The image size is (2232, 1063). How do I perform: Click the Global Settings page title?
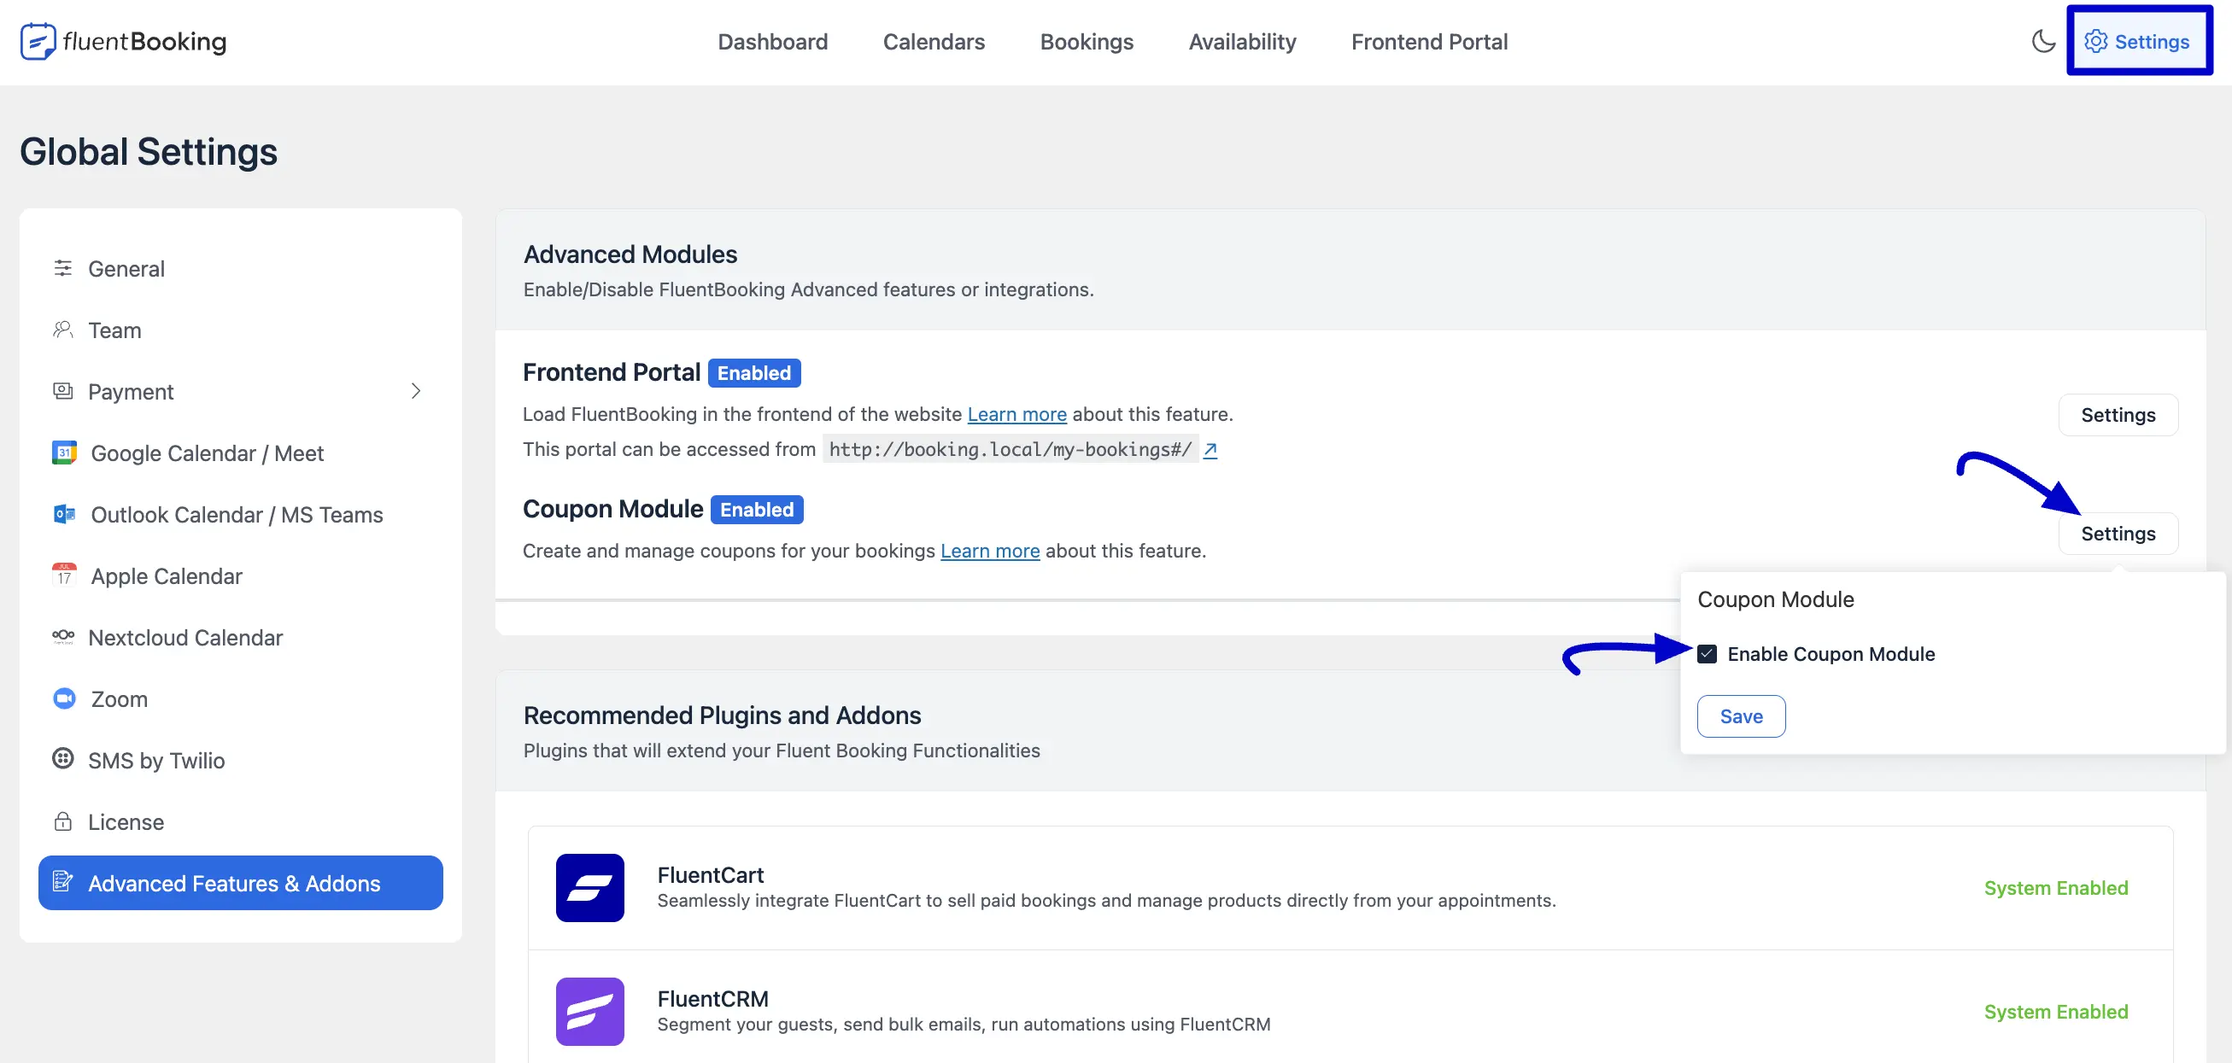[148, 152]
